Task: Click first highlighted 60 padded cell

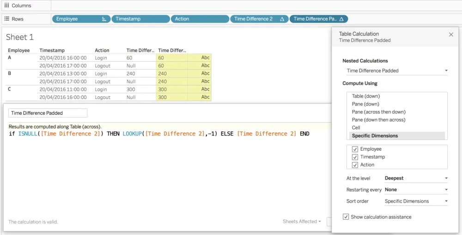Action: point(161,58)
